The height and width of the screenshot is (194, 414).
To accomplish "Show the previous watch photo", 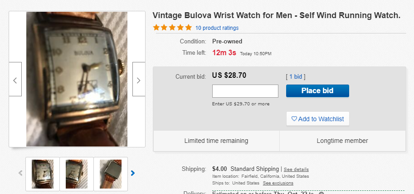I will point(15,80).
